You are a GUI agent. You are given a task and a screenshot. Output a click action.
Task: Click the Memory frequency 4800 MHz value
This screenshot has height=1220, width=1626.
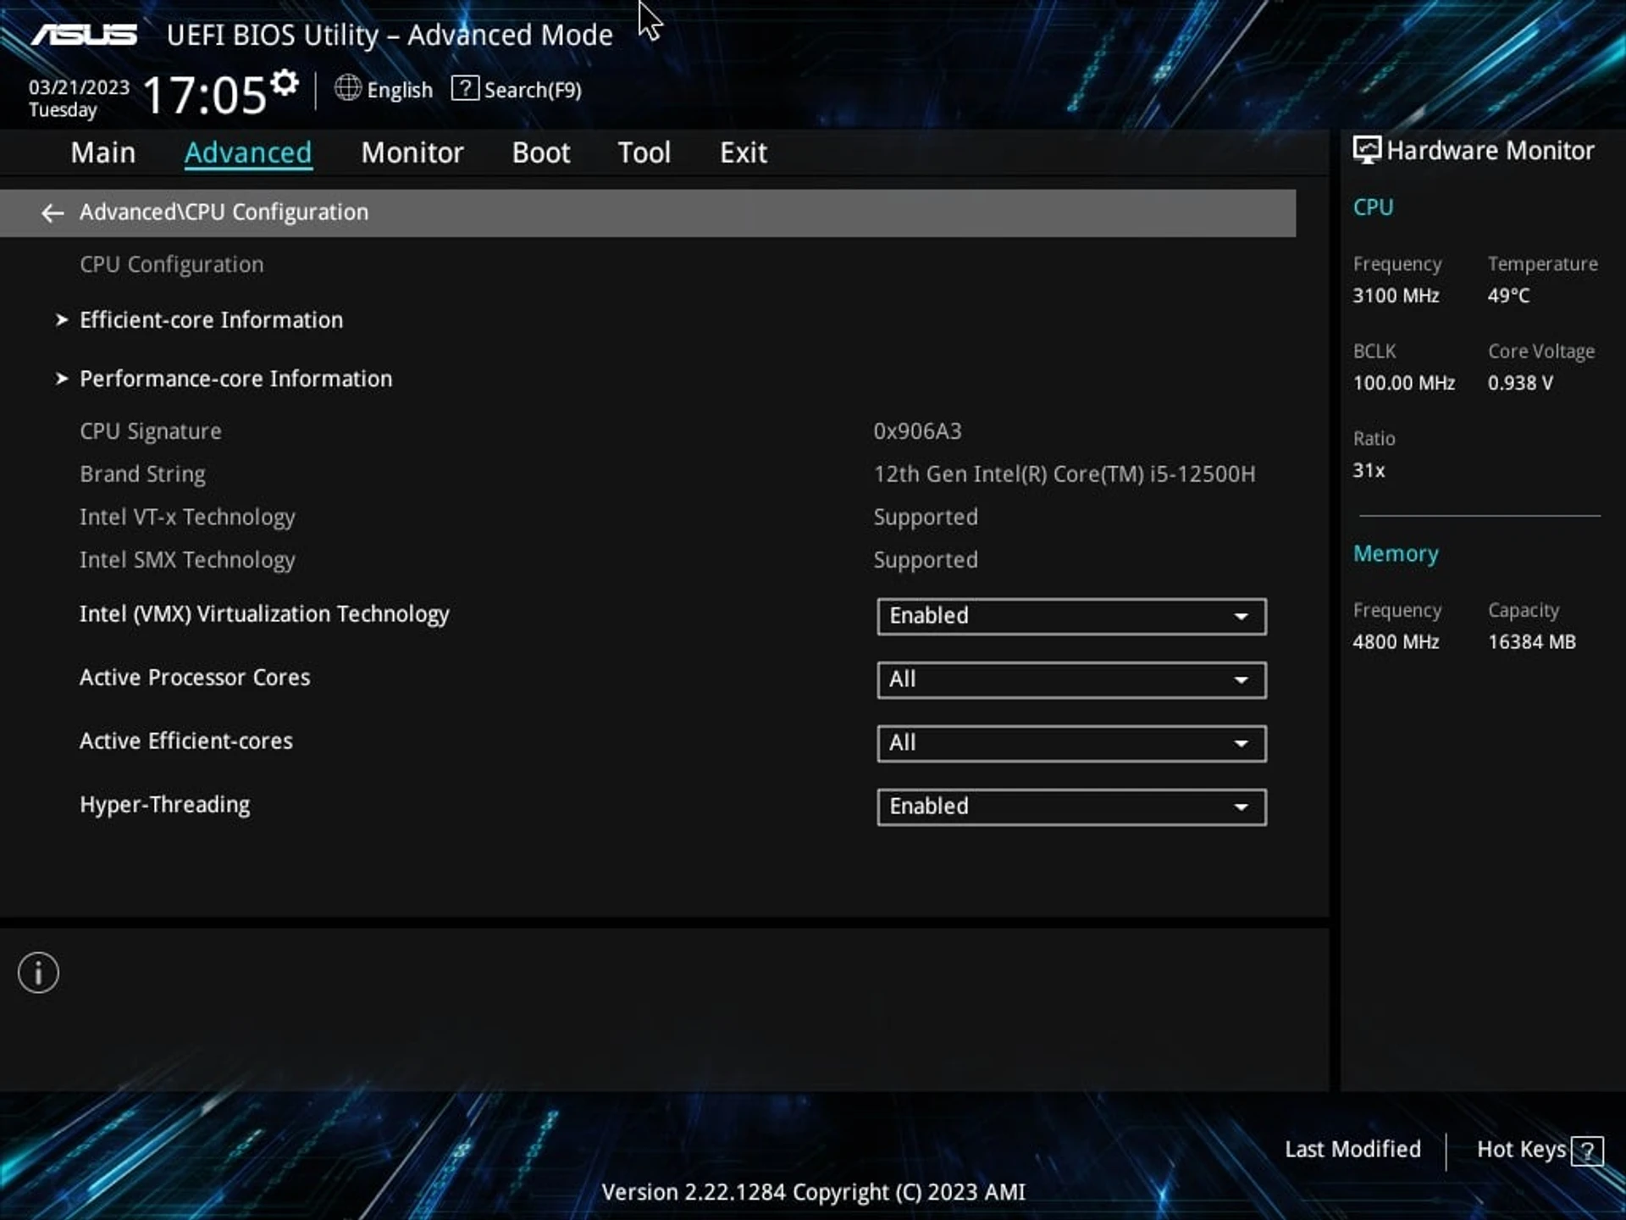(x=1396, y=642)
